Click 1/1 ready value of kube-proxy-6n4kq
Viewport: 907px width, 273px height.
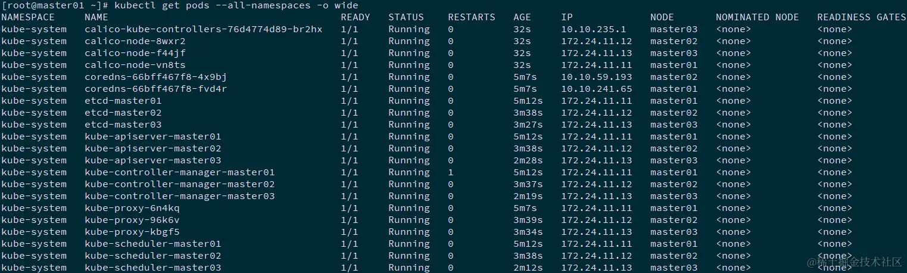tap(350, 208)
